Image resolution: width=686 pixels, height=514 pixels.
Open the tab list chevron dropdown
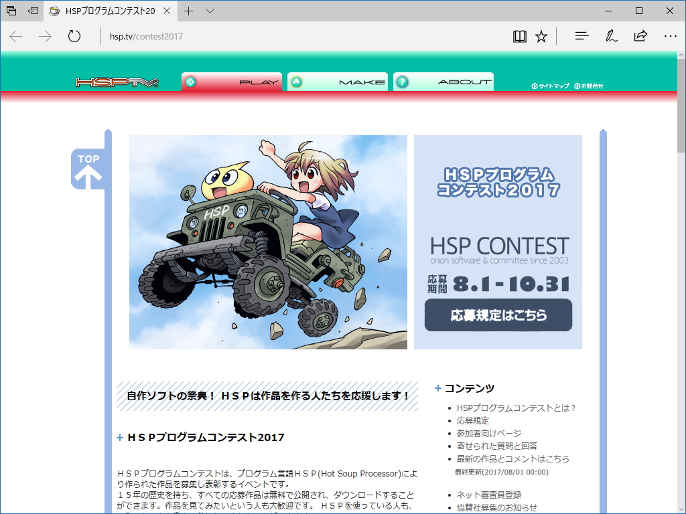210,11
